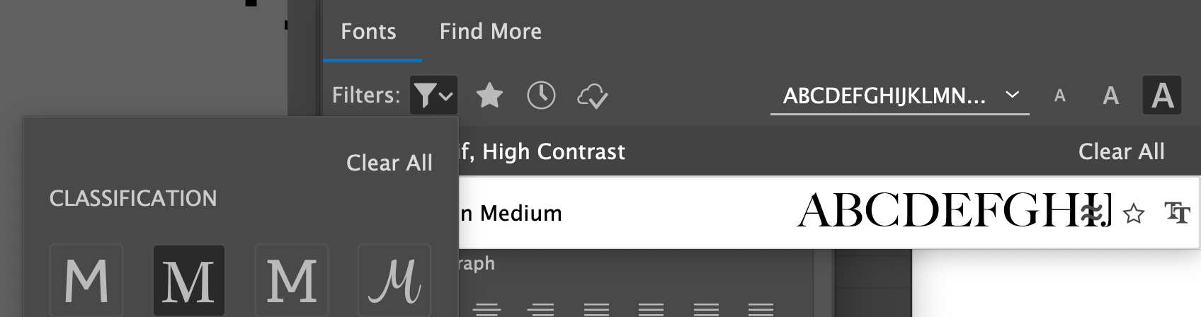
Task: Select the Sans Serif classification icon
Action: click(x=86, y=280)
